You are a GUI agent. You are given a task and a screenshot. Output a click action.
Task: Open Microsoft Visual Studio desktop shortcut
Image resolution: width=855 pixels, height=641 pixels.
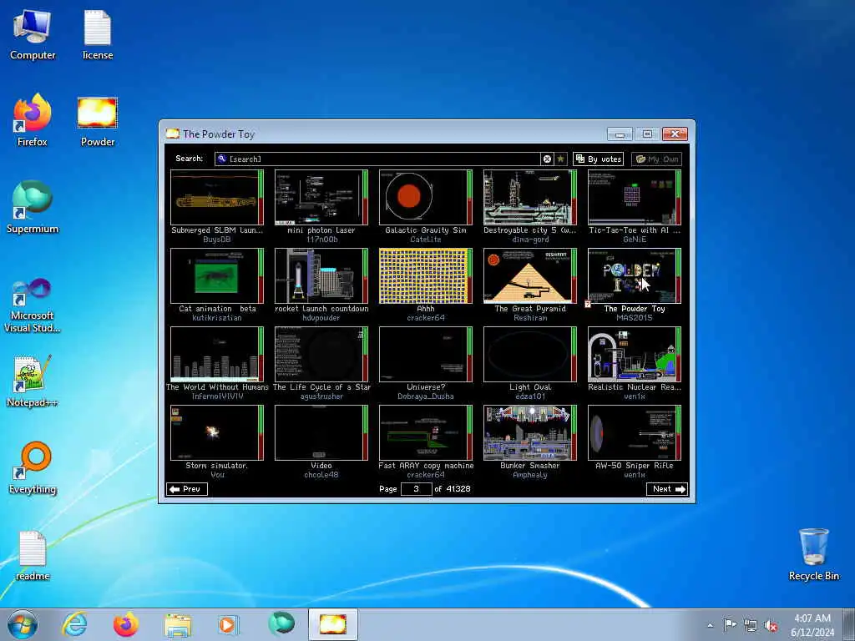pyautogui.click(x=33, y=305)
